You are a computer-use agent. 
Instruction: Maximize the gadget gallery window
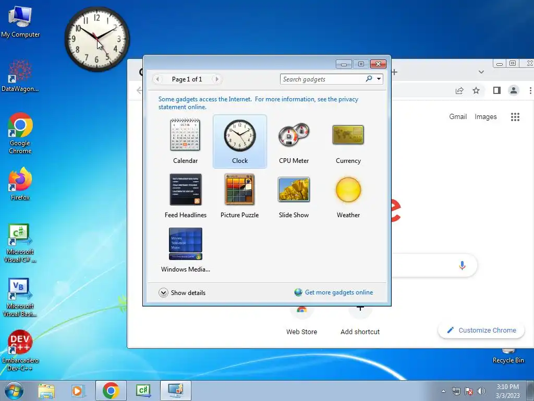tap(361, 64)
